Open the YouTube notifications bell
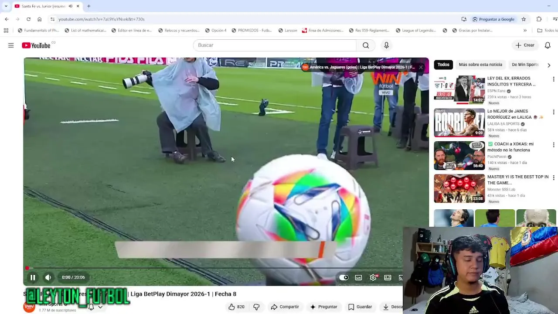Viewport: 558px width, 314px height. tap(548, 45)
